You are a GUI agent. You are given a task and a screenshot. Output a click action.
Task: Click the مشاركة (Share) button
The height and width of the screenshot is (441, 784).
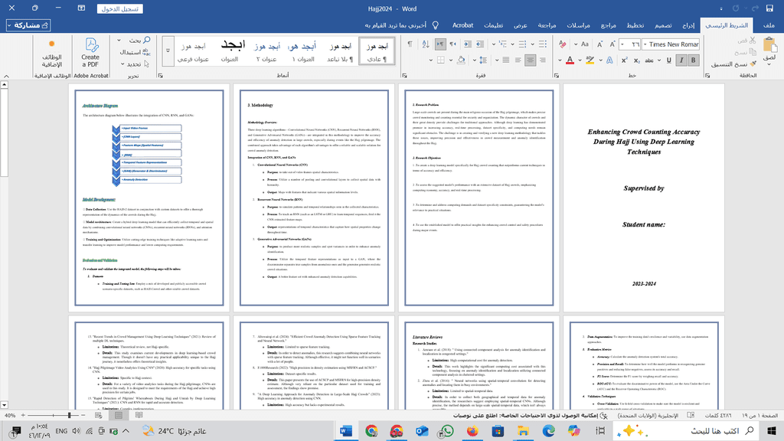[29, 25]
